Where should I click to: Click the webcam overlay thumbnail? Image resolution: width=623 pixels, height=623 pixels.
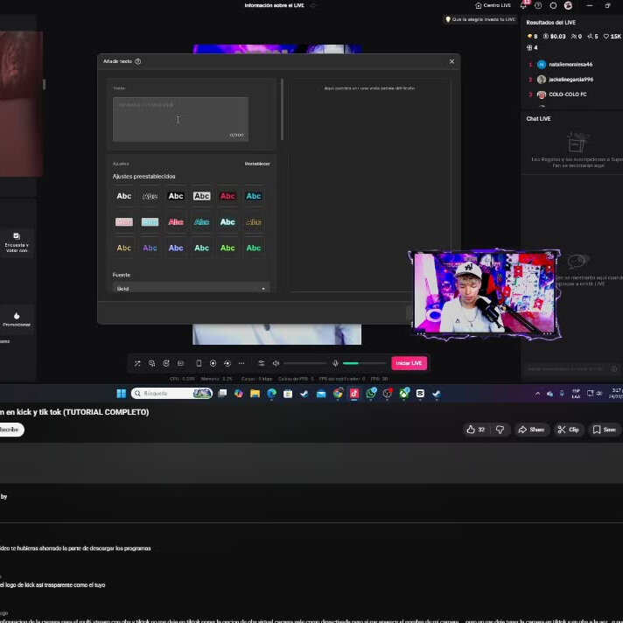485,294
